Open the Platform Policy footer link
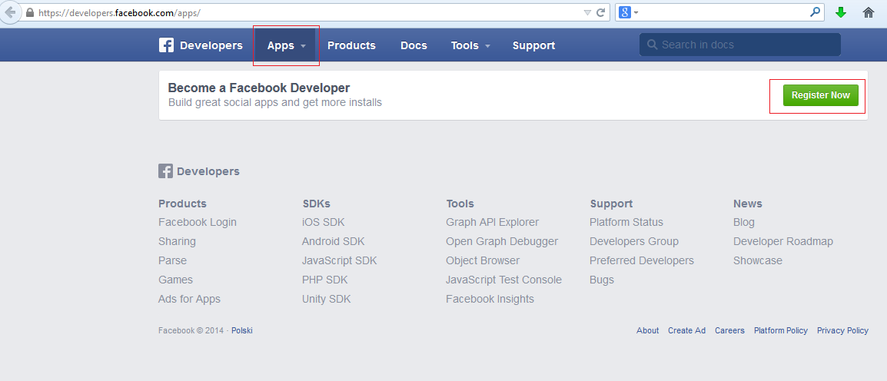 [781, 331]
